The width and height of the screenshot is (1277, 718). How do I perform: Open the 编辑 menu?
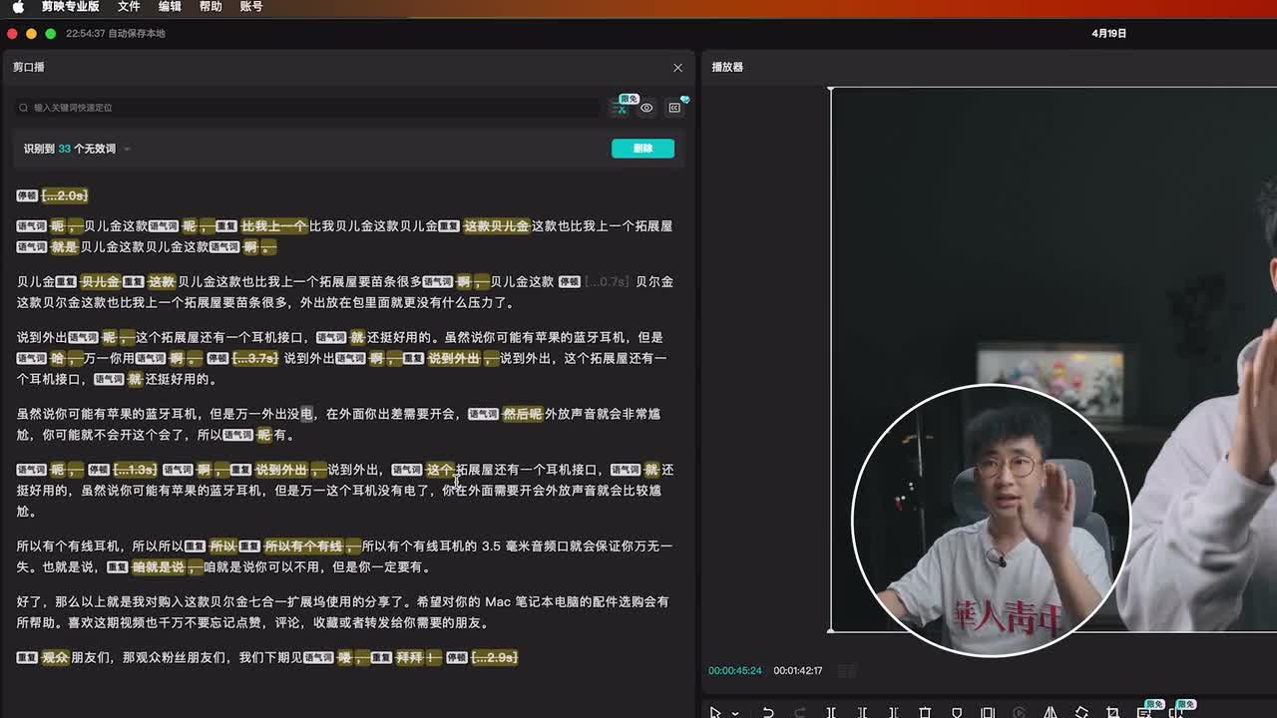[170, 7]
